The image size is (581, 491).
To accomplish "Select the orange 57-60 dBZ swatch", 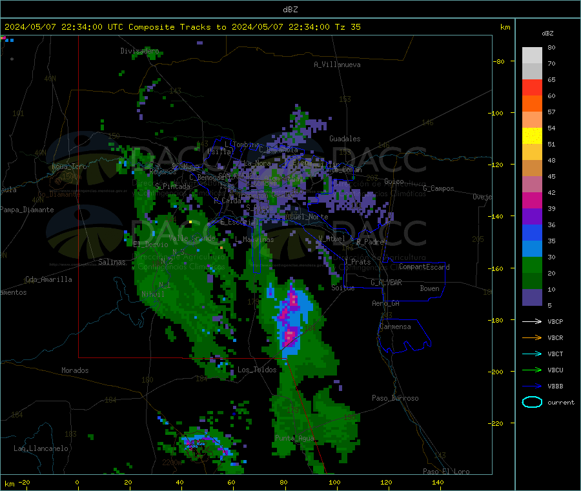I will pos(532,104).
